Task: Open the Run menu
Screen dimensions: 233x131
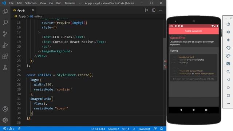Action: click(x=59, y=3)
